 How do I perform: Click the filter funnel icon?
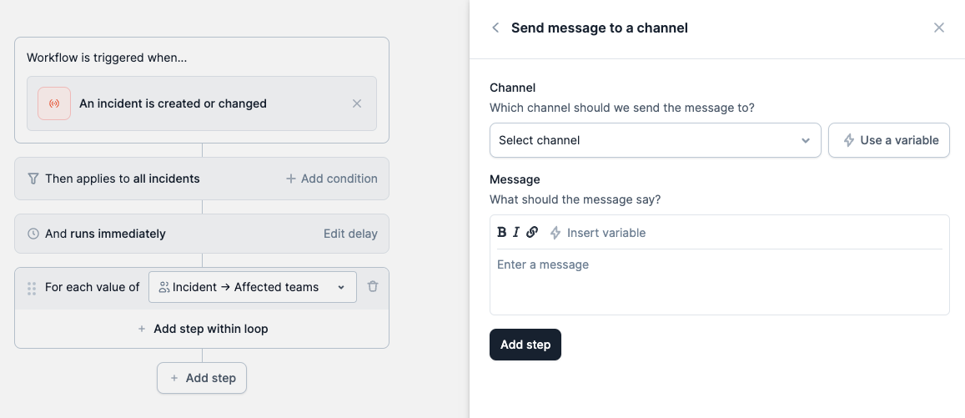(33, 179)
